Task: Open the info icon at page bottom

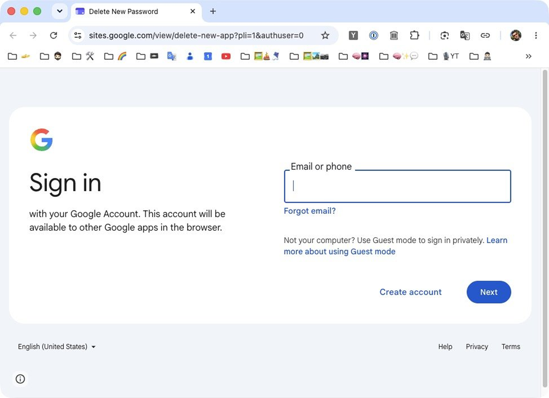Action: (x=20, y=379)
